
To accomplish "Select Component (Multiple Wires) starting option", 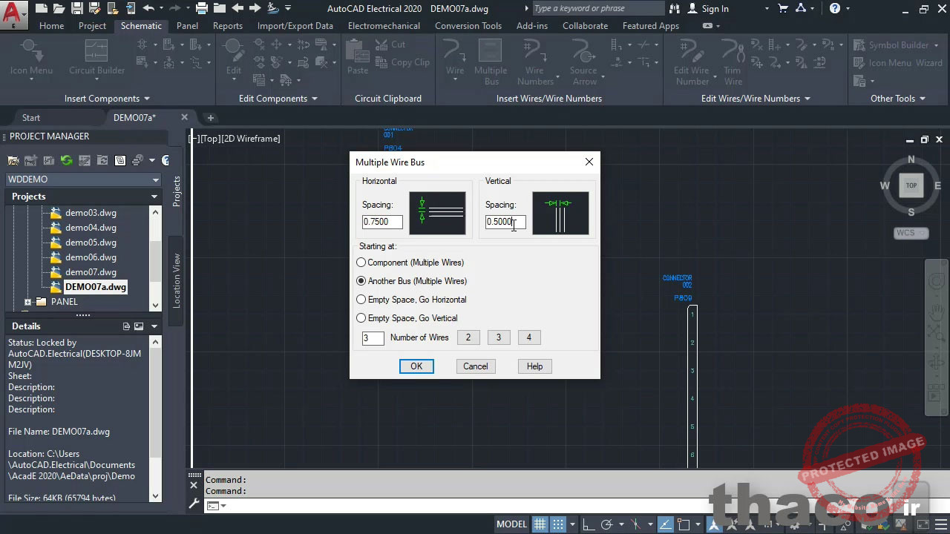I will pos(361,262).
